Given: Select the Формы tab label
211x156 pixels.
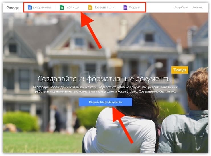Looking at the screenshot, I should (x=134, y=7).
